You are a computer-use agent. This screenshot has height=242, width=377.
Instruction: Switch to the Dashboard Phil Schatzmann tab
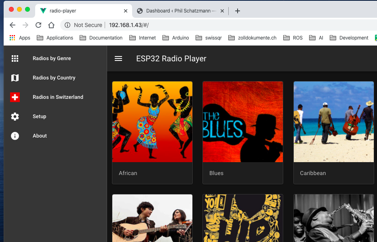pyautogui.click(x=180, y=11)
